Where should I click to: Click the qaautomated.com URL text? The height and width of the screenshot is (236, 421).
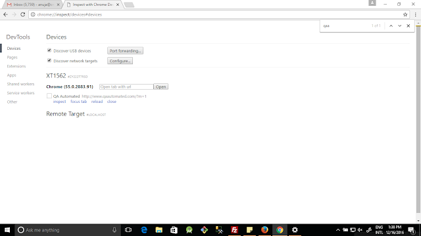[114, 96]
